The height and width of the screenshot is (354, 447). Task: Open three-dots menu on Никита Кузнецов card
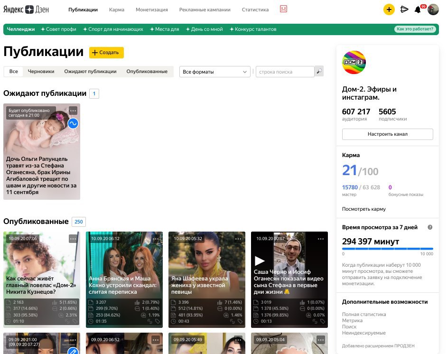73,239
